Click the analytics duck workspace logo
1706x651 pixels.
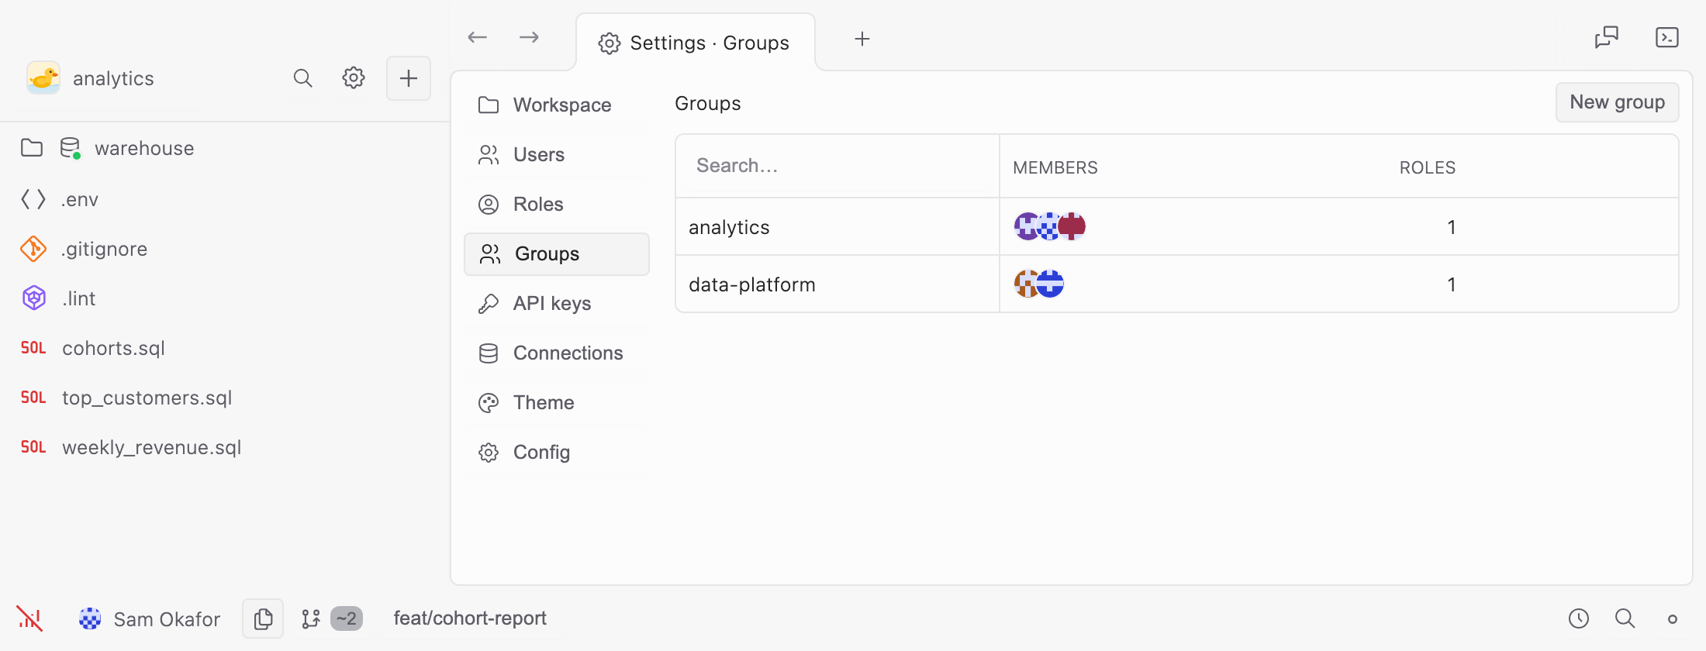pos(43,78)
